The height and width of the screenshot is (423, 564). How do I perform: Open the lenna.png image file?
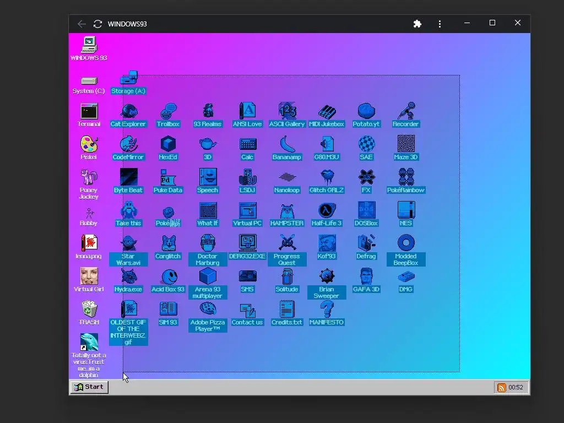[x=89, y=243]
